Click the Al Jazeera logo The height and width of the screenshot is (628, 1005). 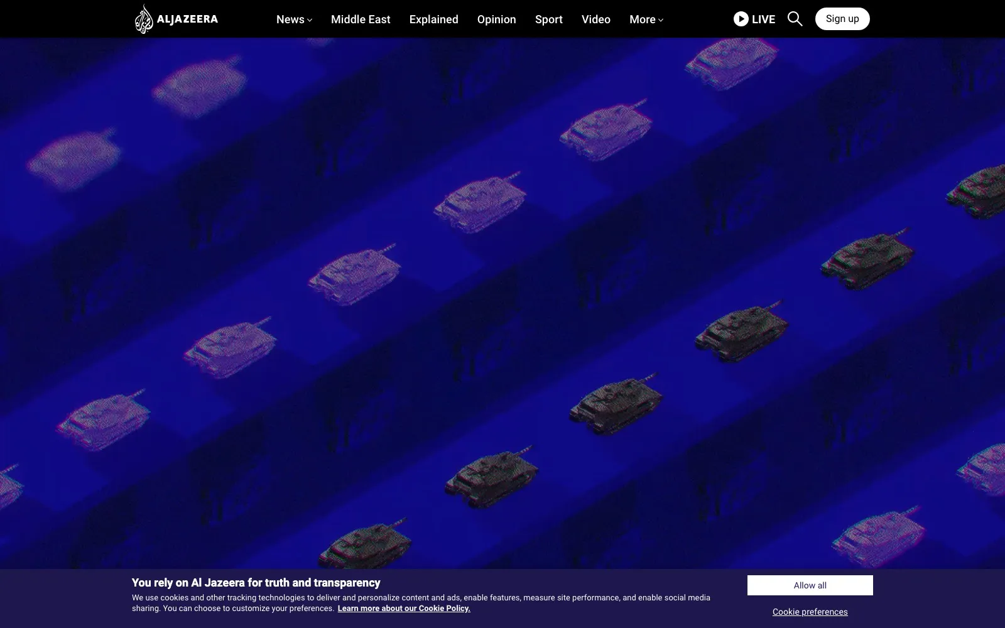pyautogui.click(x=177, y=19)
